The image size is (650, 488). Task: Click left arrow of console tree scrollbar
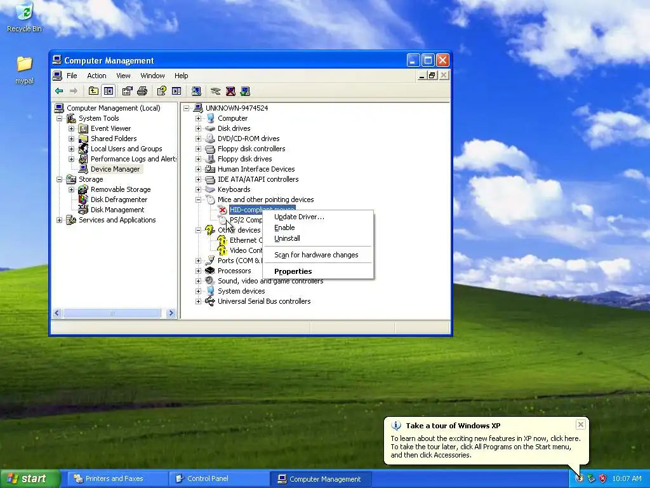(57, 313)
